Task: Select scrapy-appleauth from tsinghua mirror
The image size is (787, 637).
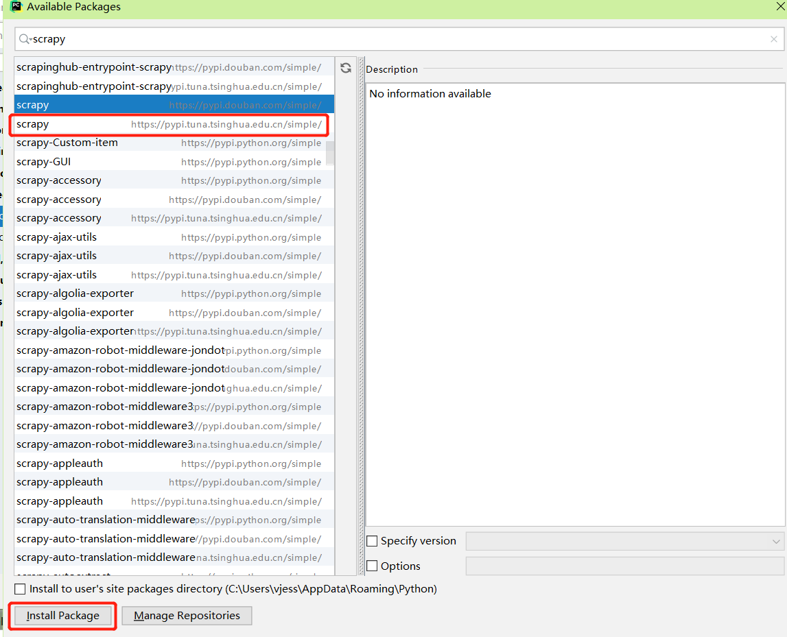Action: (174, 501)
